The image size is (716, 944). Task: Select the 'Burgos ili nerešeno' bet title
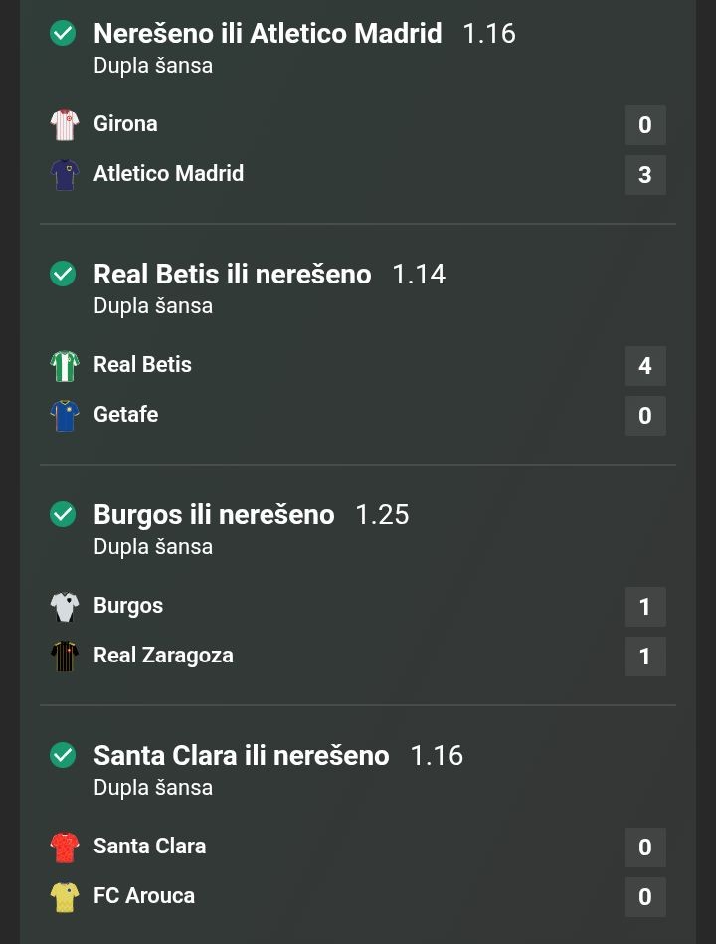[214, 515]
